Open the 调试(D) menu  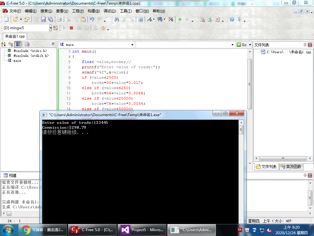coord(110,11)
